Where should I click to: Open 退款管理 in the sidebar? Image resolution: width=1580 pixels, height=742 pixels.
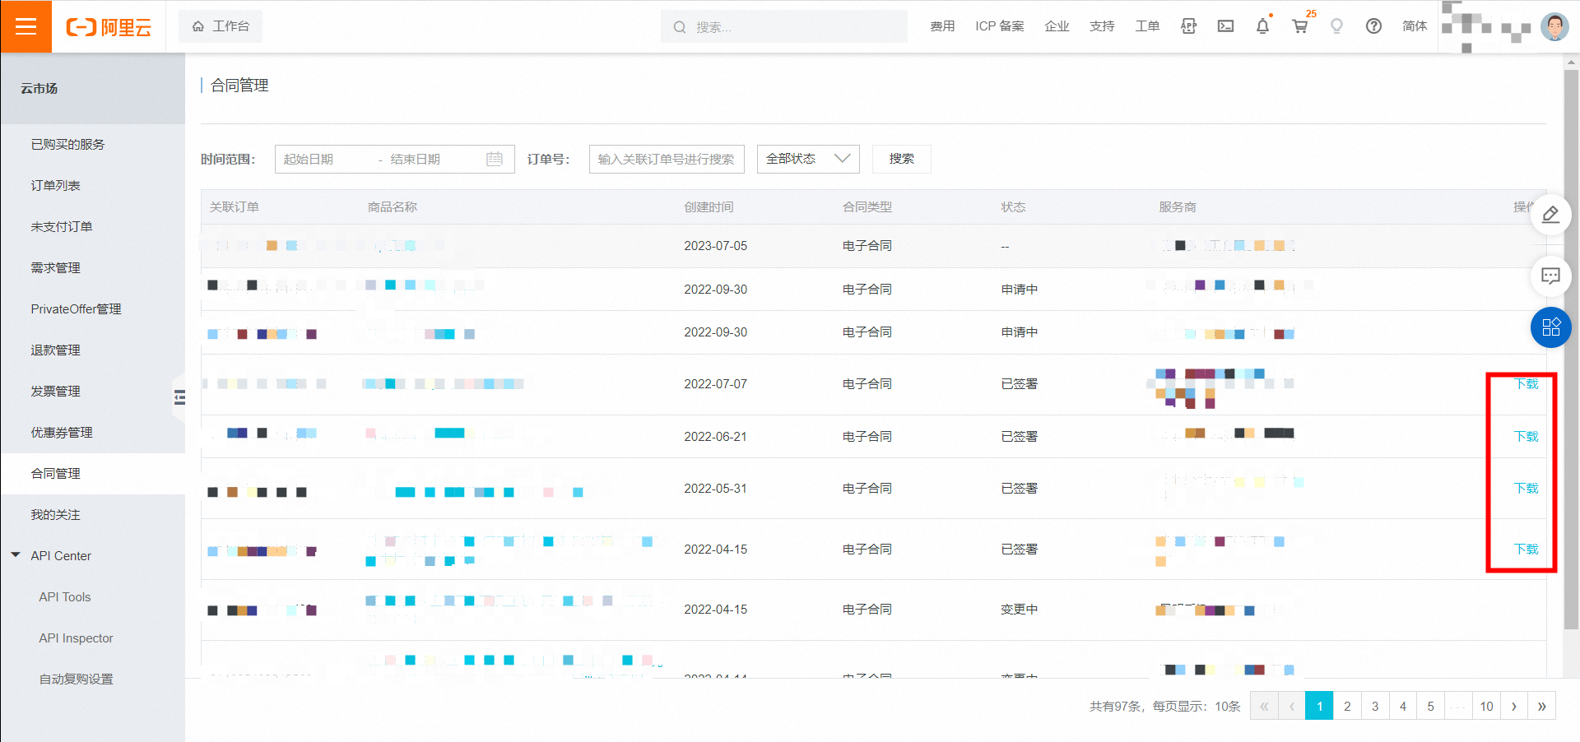click(56, 350)
